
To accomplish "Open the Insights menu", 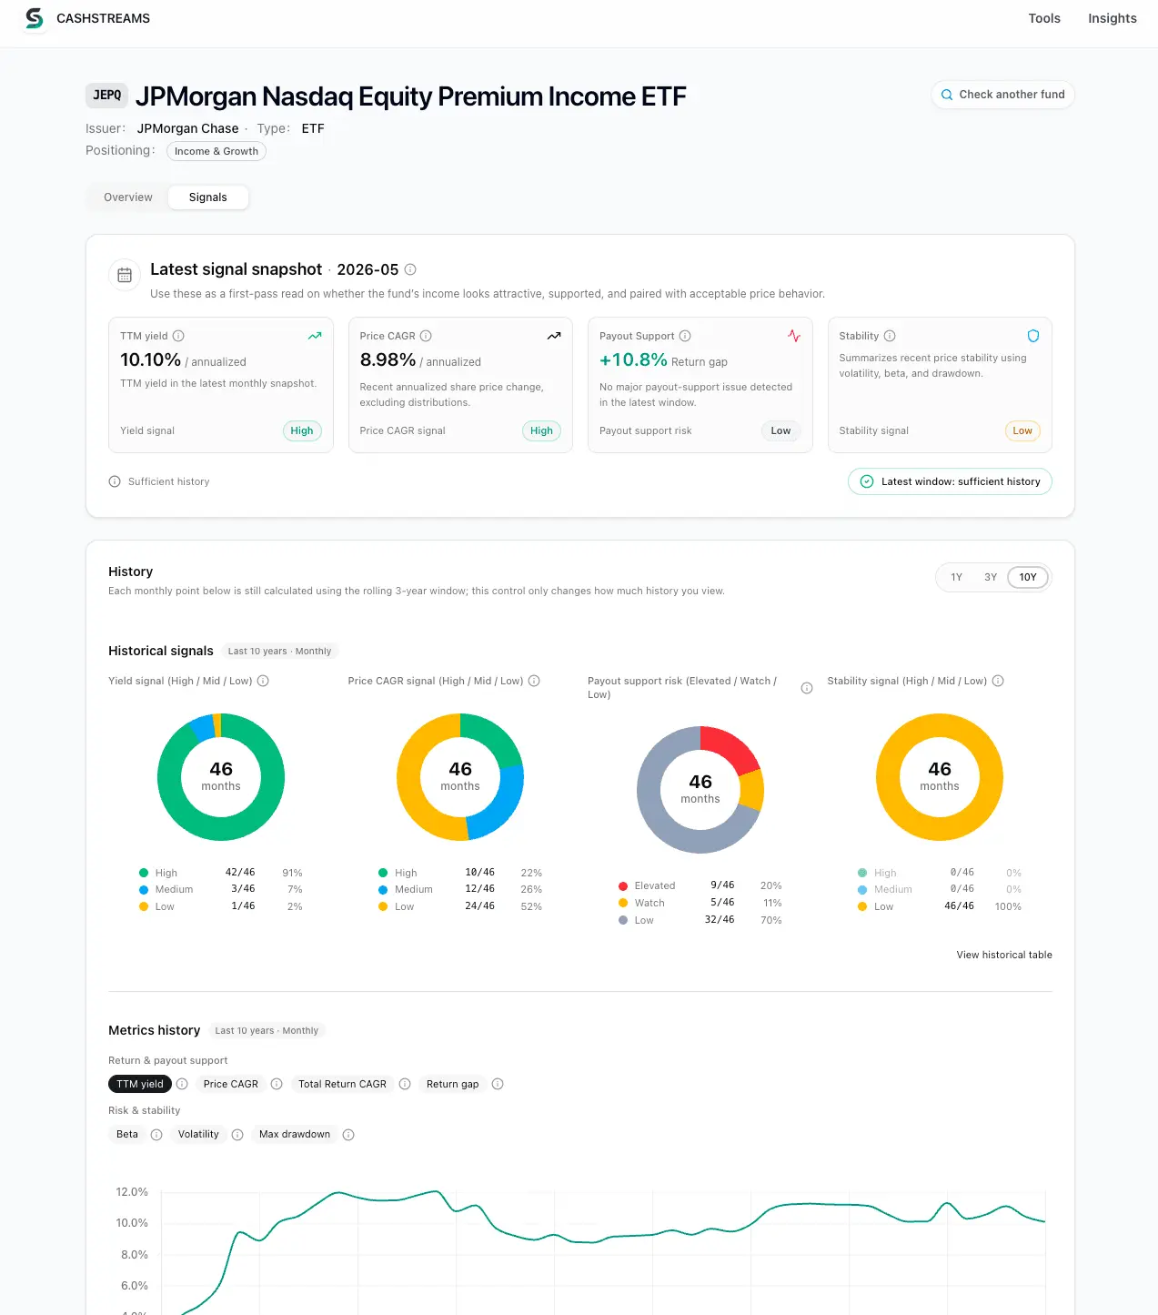I will [x=1113, y=18].
